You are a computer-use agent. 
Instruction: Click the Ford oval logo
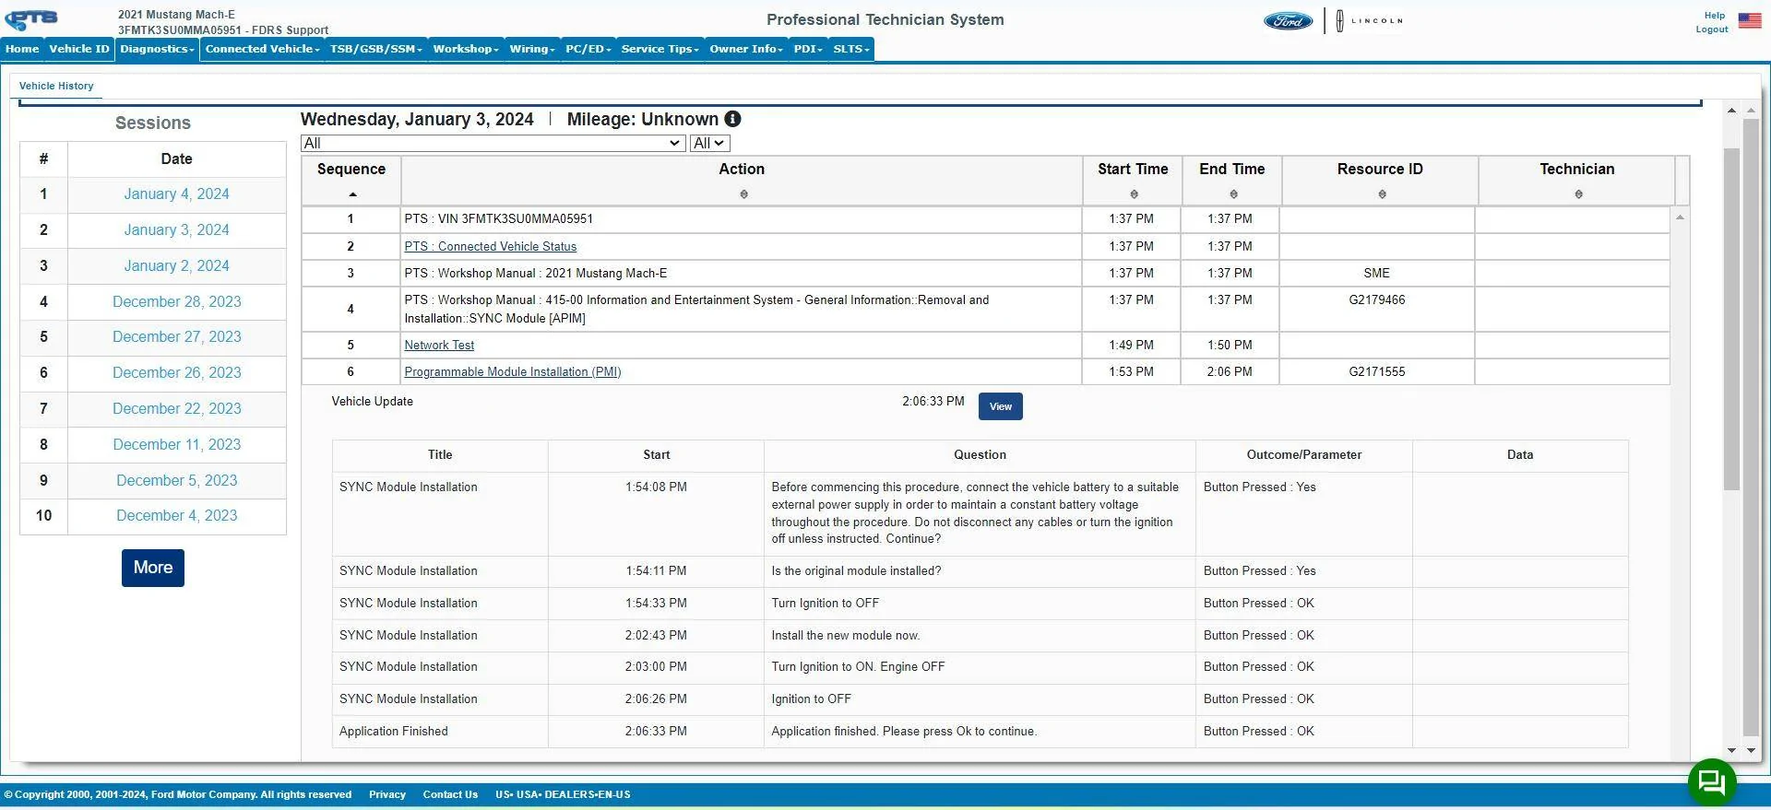1288,20
